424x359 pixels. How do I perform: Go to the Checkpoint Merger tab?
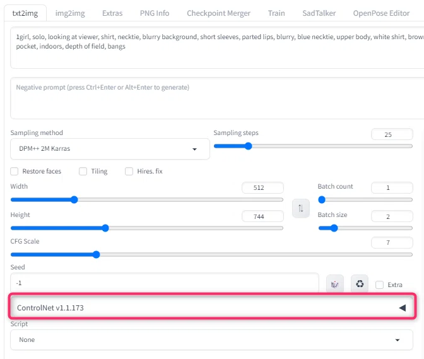(218, 13)
